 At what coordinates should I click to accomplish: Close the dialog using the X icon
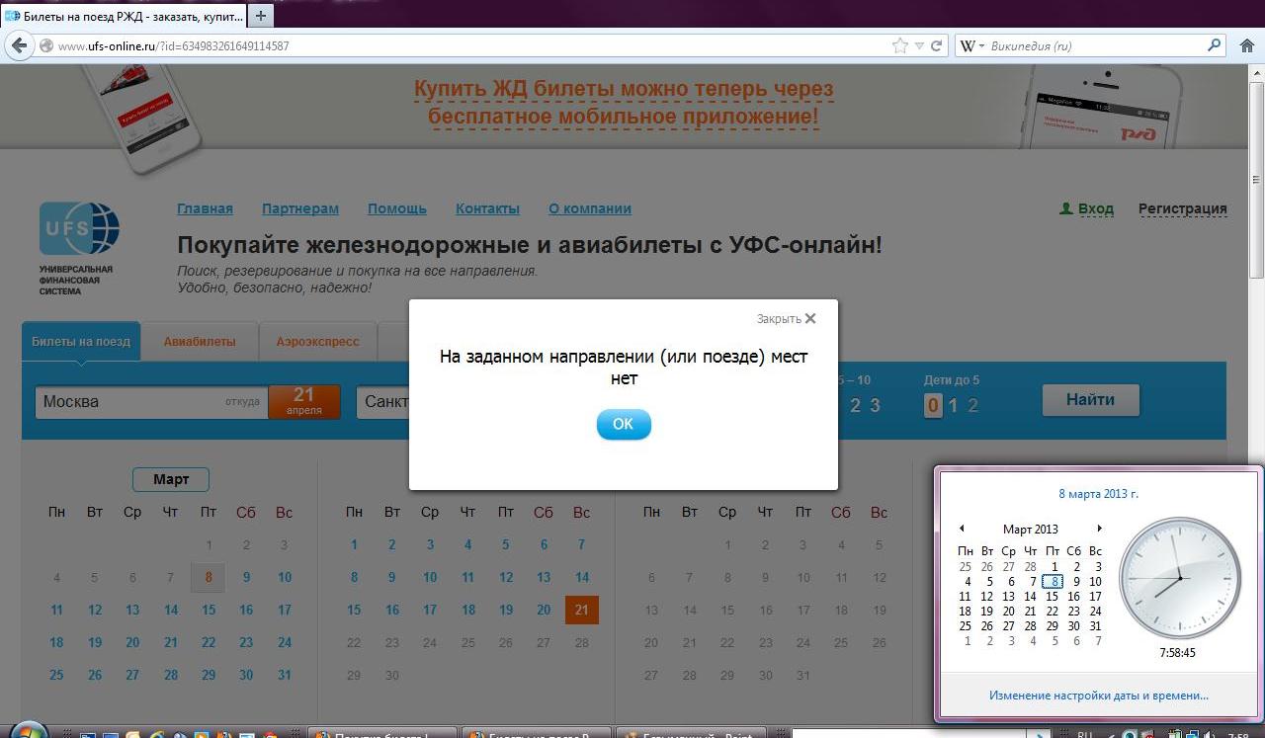[x=810, y=319]
